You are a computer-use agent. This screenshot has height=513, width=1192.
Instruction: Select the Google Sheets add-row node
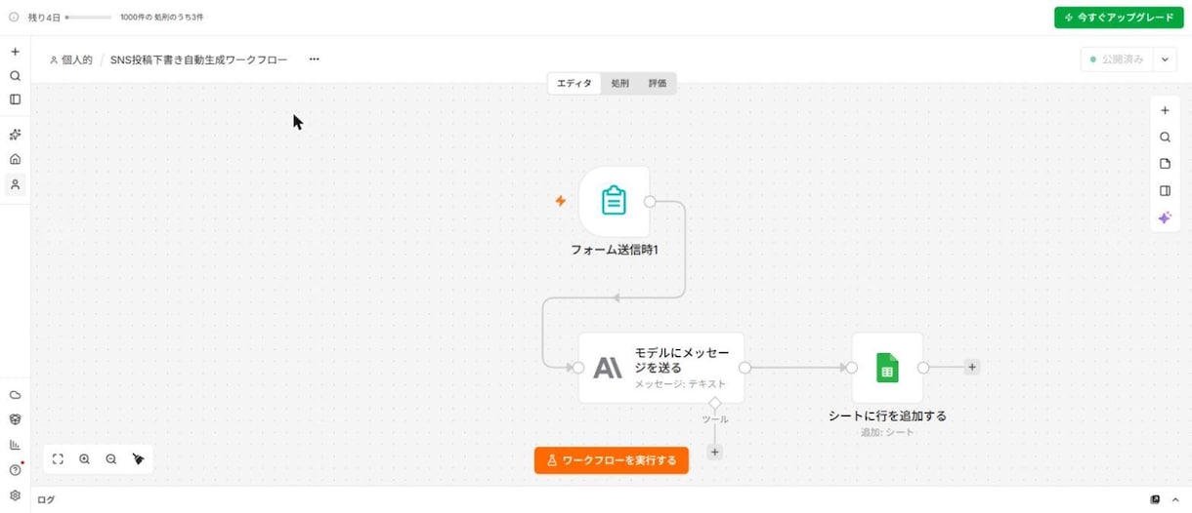(887, 368)
